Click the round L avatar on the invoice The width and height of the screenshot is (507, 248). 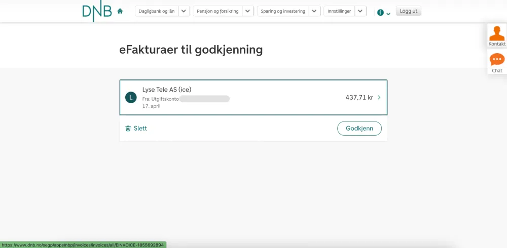(x=131, y=98)
